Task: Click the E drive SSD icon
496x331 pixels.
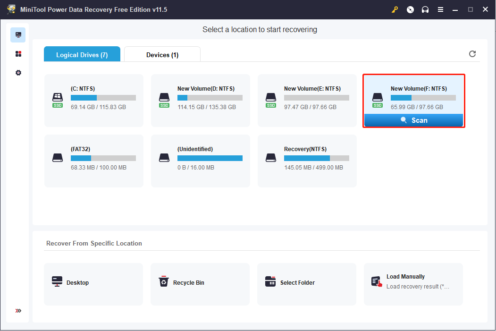Action: tap(271, 100)
